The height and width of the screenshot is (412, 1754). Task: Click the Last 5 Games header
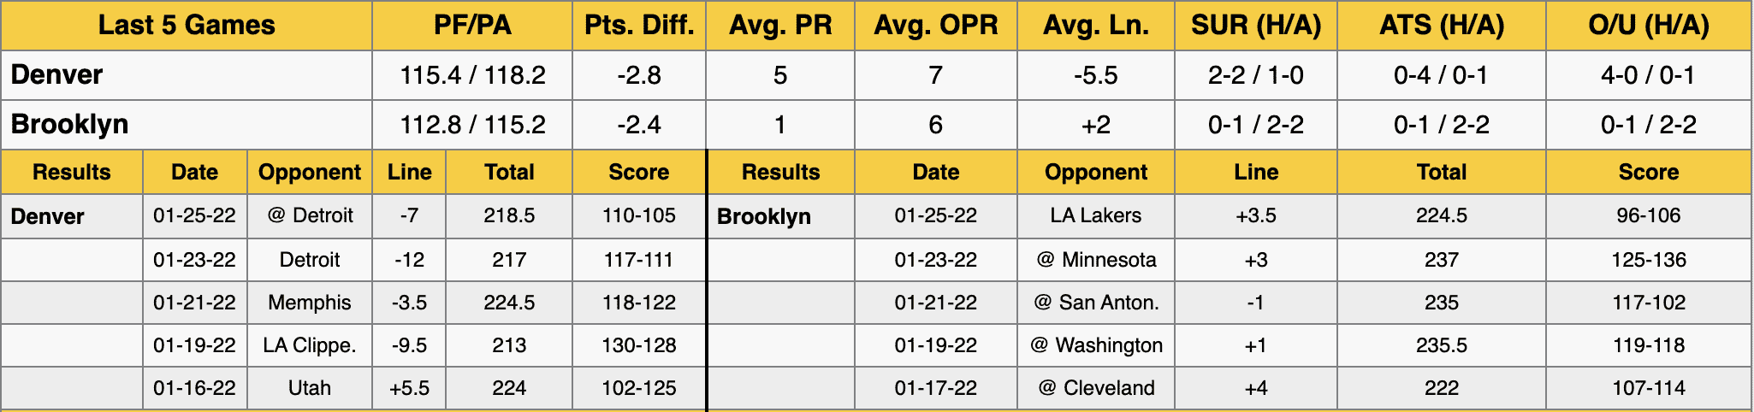tap(187, 26)
